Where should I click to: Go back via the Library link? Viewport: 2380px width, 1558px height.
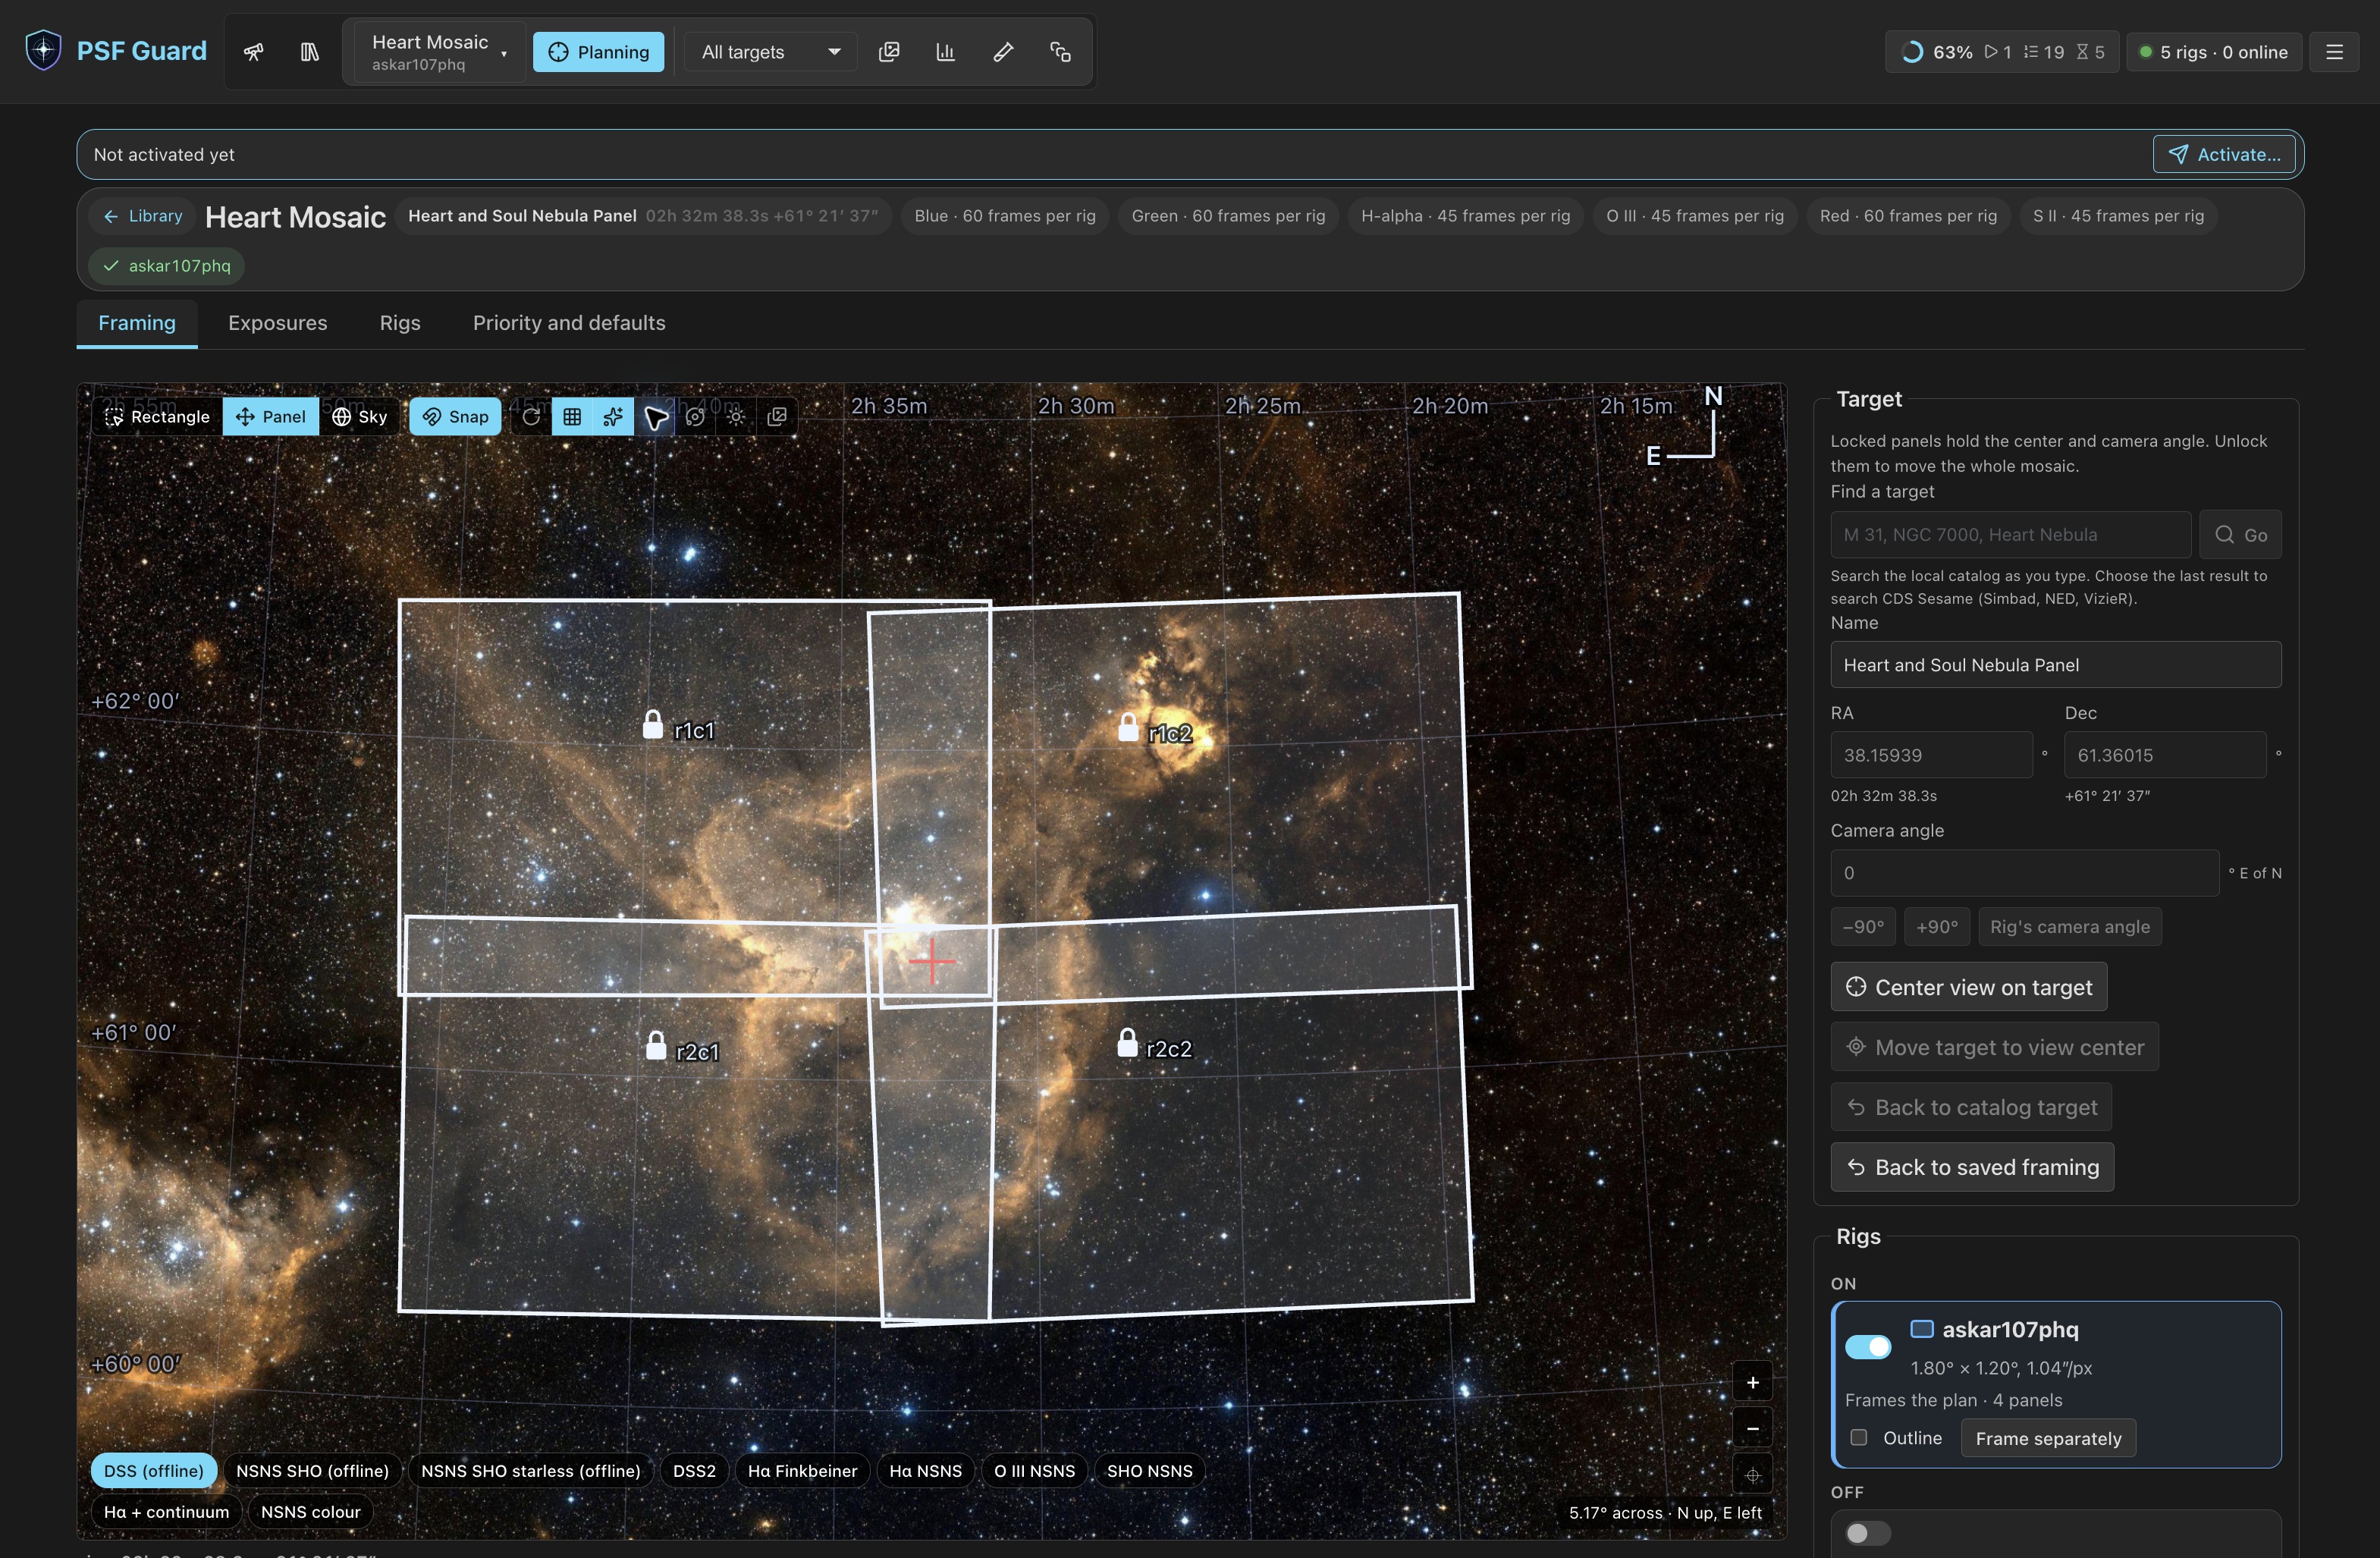(x=143, y=216)
